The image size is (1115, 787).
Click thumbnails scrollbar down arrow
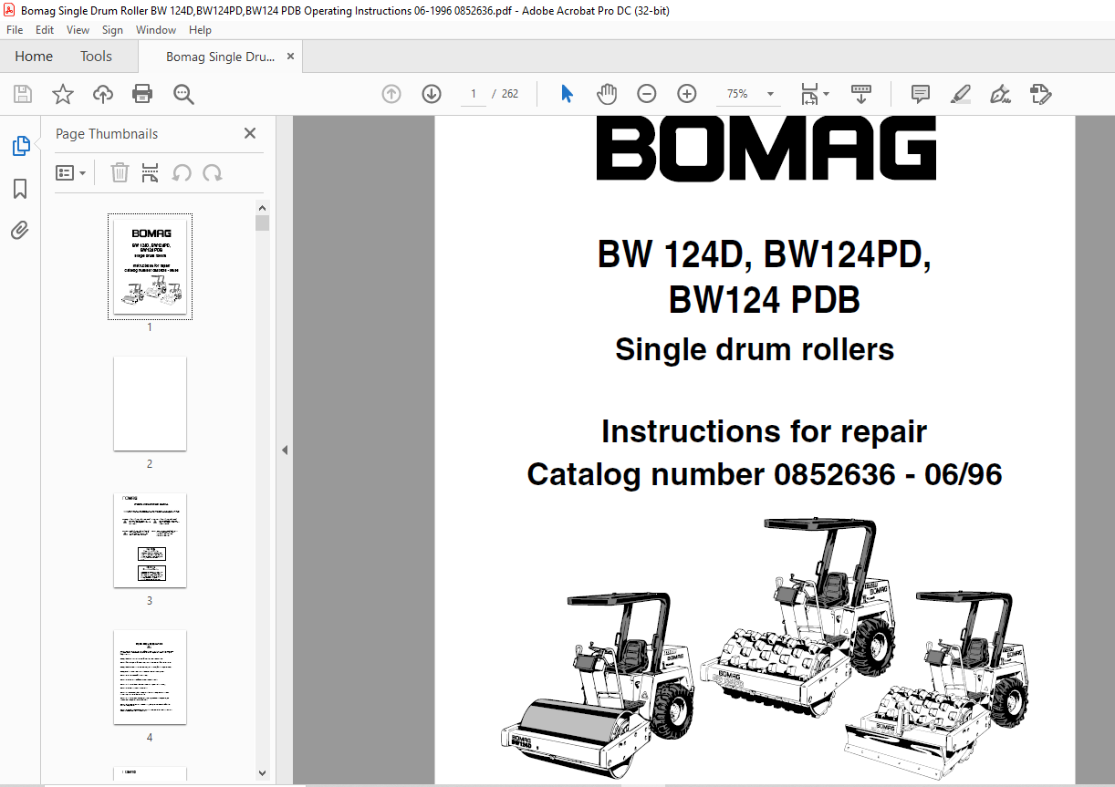tap(263, 772)
